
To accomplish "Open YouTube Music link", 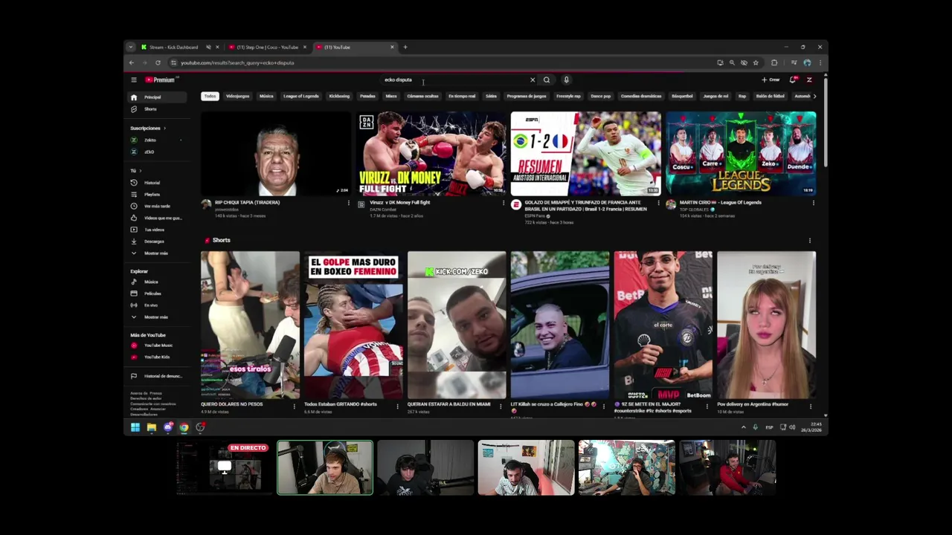I will pyautogui.click(x=158, y=346).
